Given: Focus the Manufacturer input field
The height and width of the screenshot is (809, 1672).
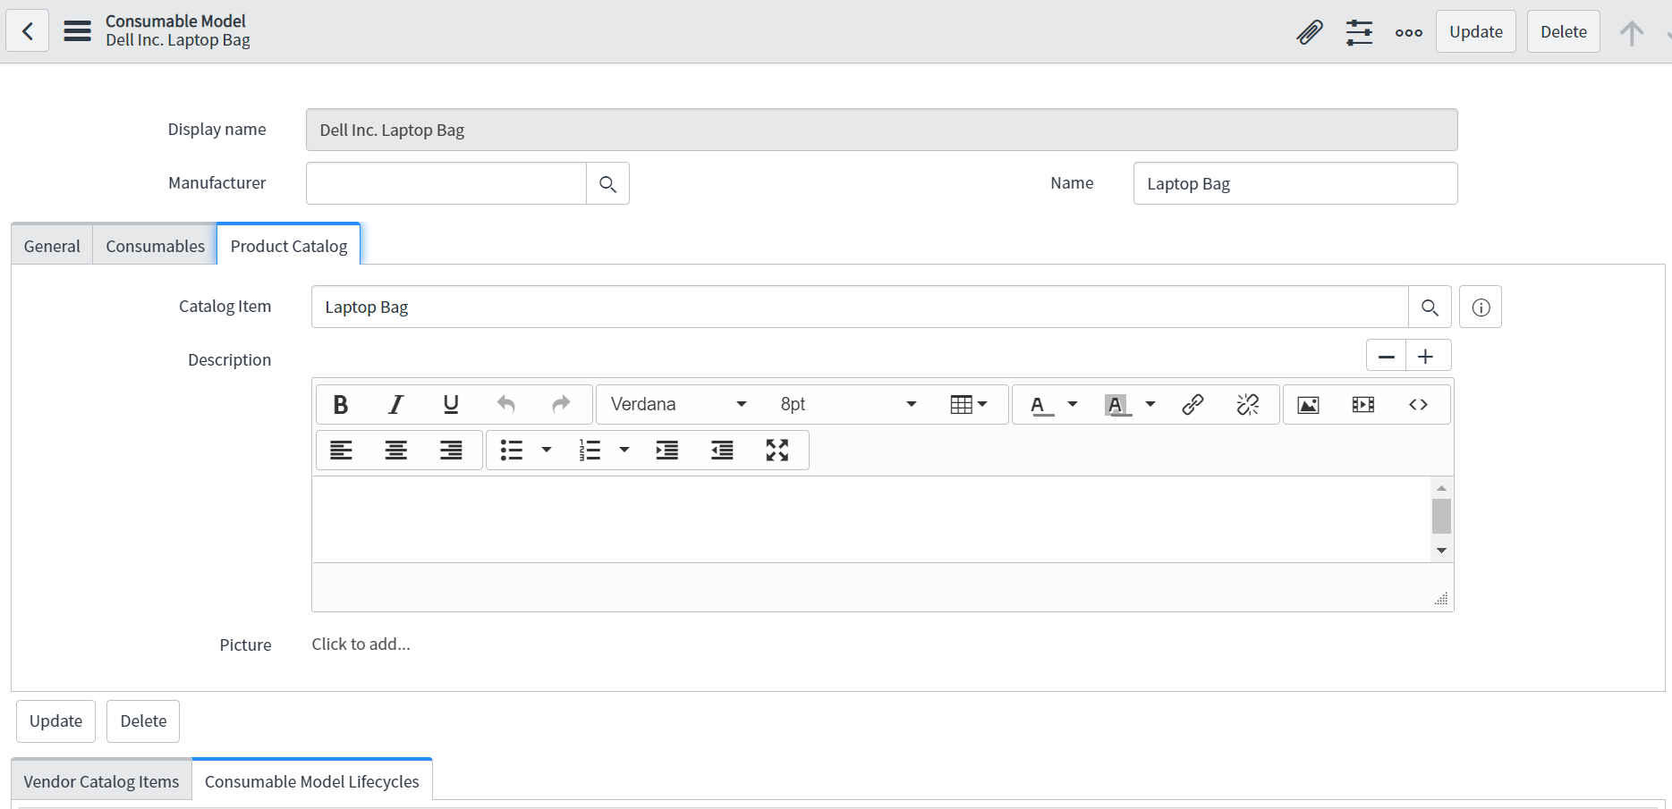Looking at the screenshot, I should pos(446,183).
